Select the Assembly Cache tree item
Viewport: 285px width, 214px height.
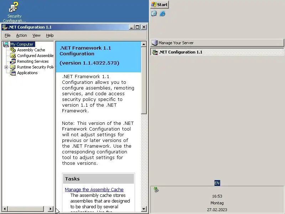click(31, 50)
